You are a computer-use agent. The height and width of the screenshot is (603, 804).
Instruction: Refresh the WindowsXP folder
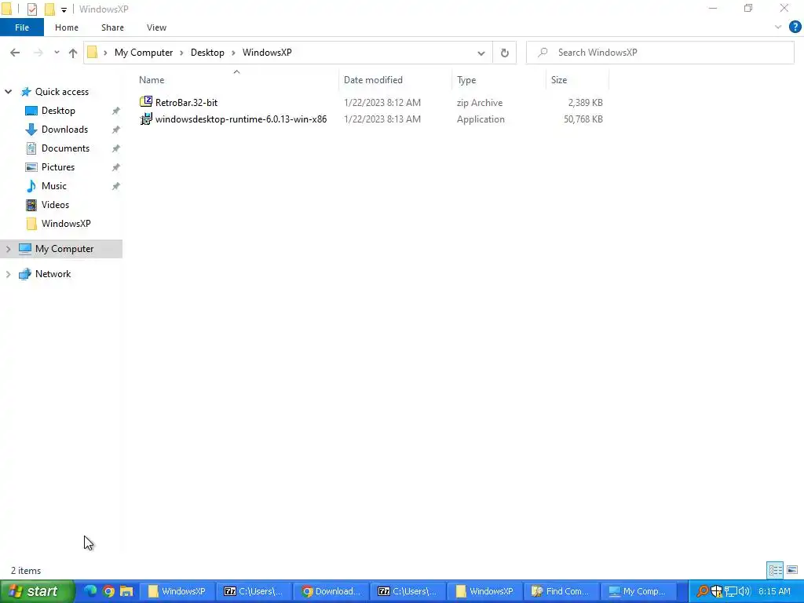(x=505, y=53)
